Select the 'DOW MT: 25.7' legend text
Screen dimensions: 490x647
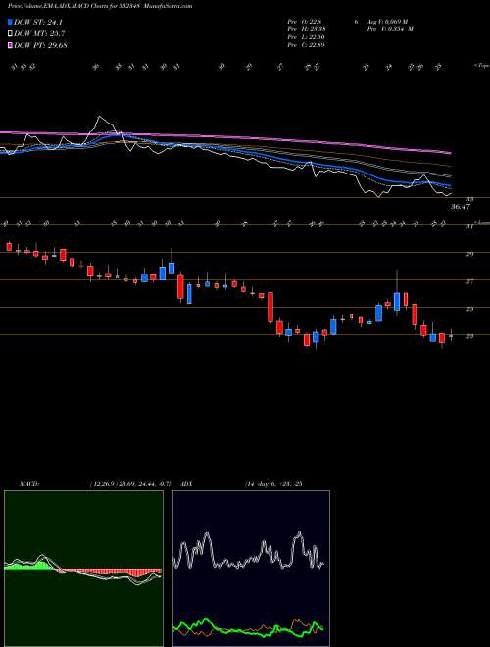pyautogui.click(x=39, y=34)
